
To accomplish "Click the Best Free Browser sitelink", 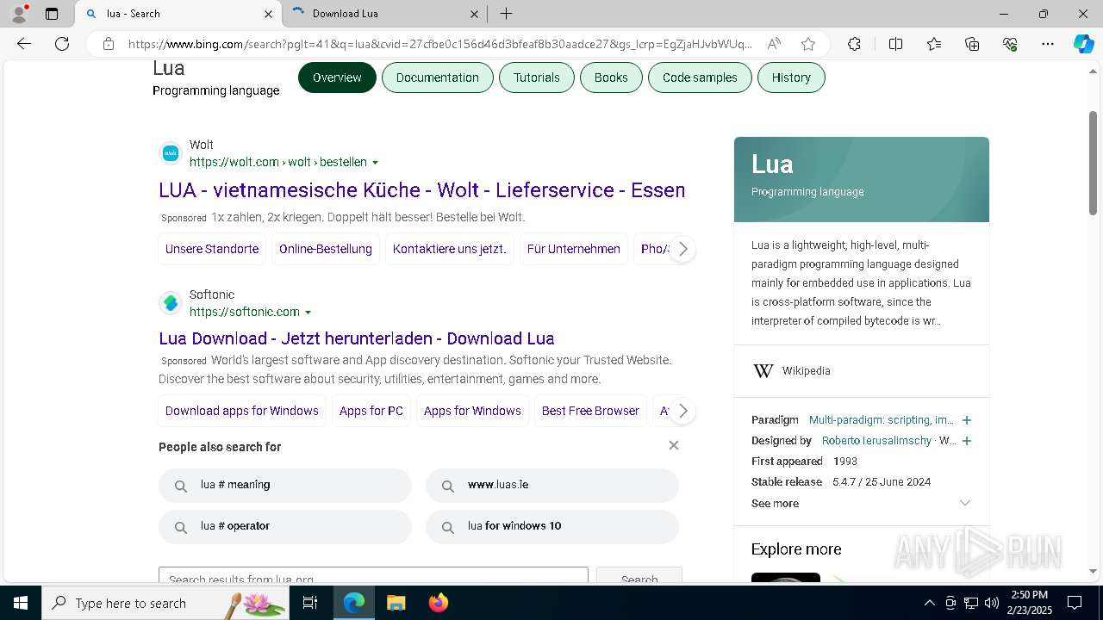I will pyautogui.click(x=590, y=411).
